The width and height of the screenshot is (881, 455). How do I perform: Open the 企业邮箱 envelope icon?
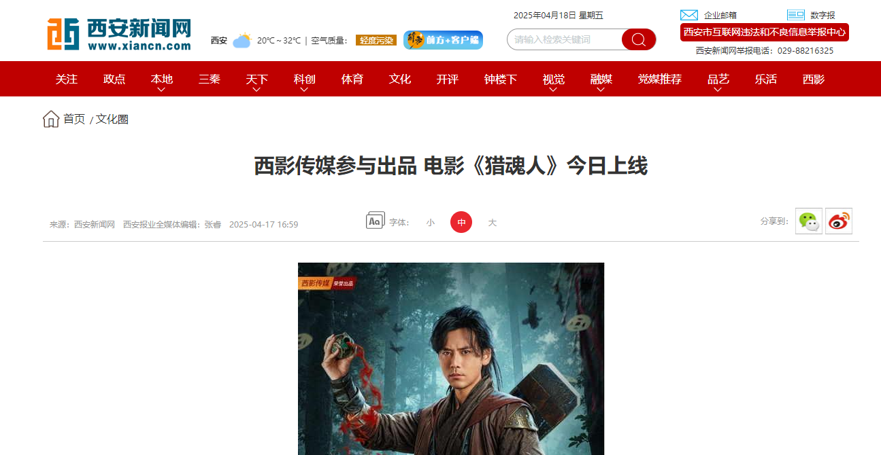click(x=689, y=15)
